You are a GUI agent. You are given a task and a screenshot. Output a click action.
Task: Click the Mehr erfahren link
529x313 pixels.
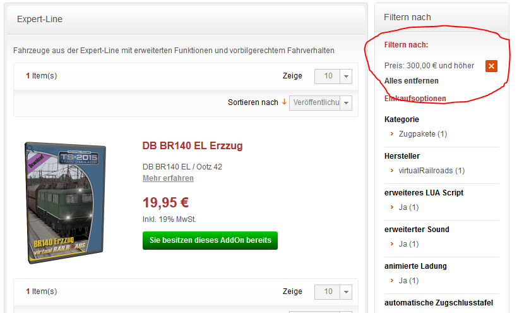click(168, 178)
